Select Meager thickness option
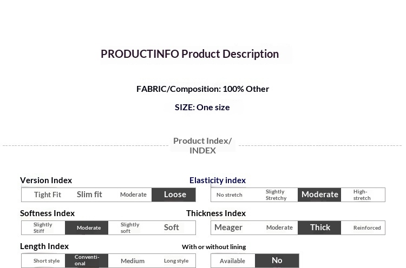The height and width of the screenshot is (268, 406). pos(228,227)
